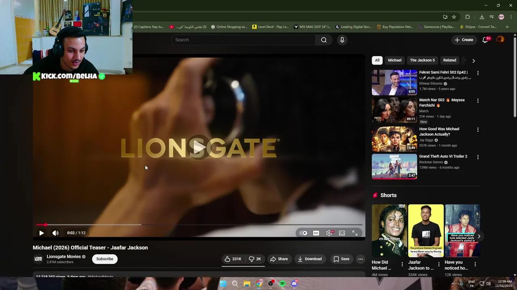Open Level Devil bookmark
Viewport: 517px width, 290px height.
[x=270, y=27]
